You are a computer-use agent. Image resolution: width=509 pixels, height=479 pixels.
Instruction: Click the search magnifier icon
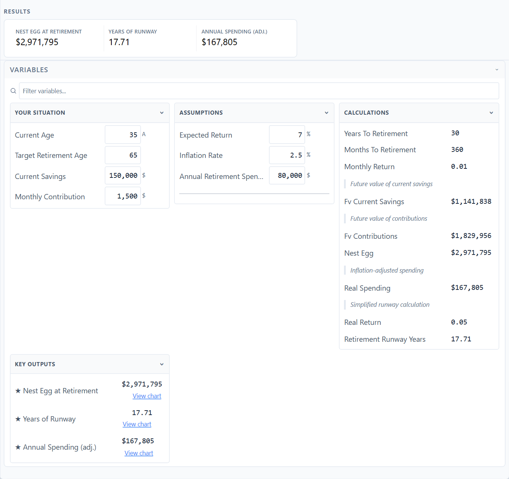coord(13,91)
